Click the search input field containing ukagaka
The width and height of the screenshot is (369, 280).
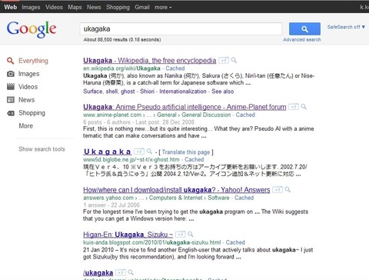tap(181, 28)
